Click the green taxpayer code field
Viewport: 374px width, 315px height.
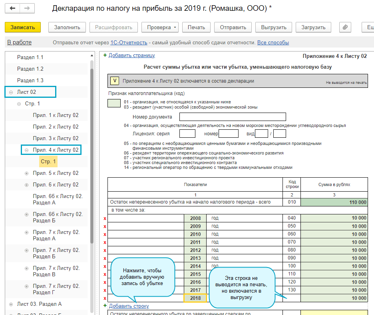click(114, 104)
